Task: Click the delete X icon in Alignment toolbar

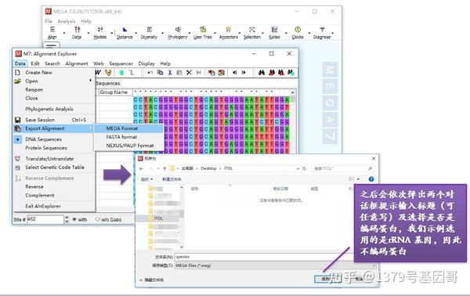Action: [189, 73]
